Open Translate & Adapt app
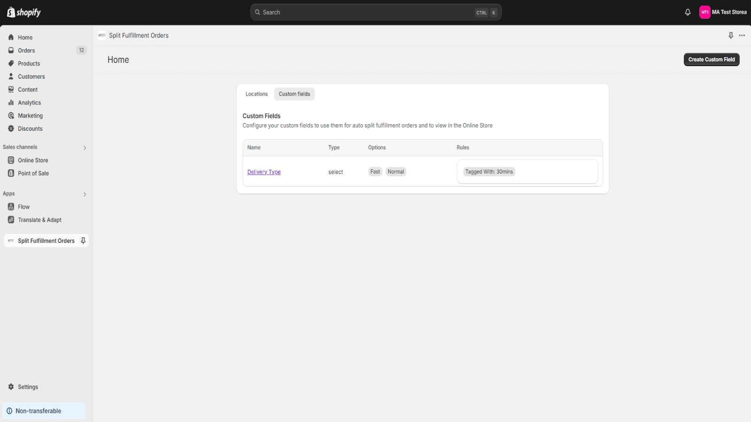This screenshot has height=422, width=751. point(39,220)
